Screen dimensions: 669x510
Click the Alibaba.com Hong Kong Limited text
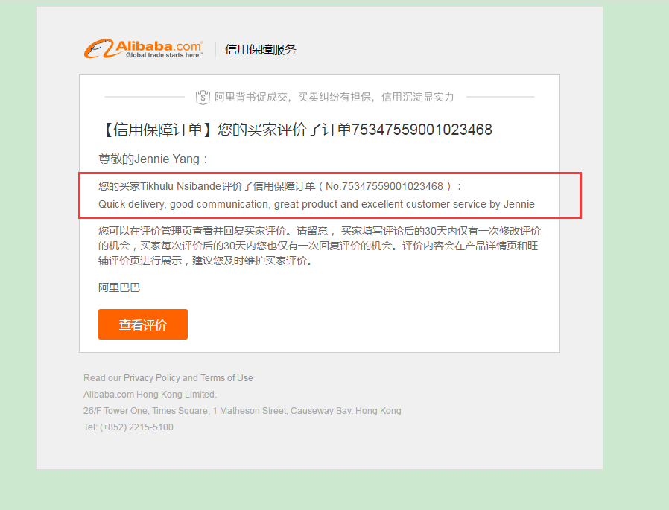[150, 395]
